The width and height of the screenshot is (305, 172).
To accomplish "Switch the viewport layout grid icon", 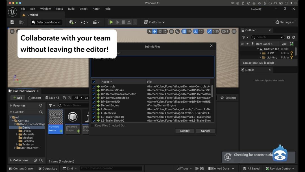I will point(234,31).
